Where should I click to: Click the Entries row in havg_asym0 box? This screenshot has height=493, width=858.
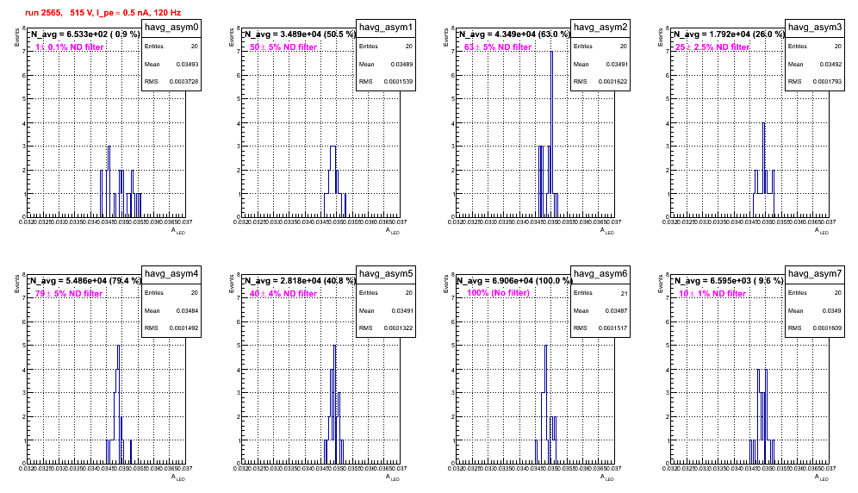(171, 47)
